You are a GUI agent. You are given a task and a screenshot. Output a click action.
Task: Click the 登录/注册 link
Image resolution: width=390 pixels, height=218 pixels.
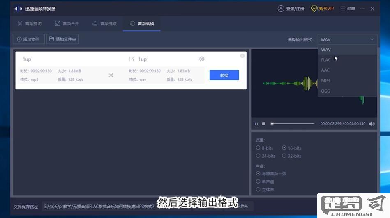point(295,9)
